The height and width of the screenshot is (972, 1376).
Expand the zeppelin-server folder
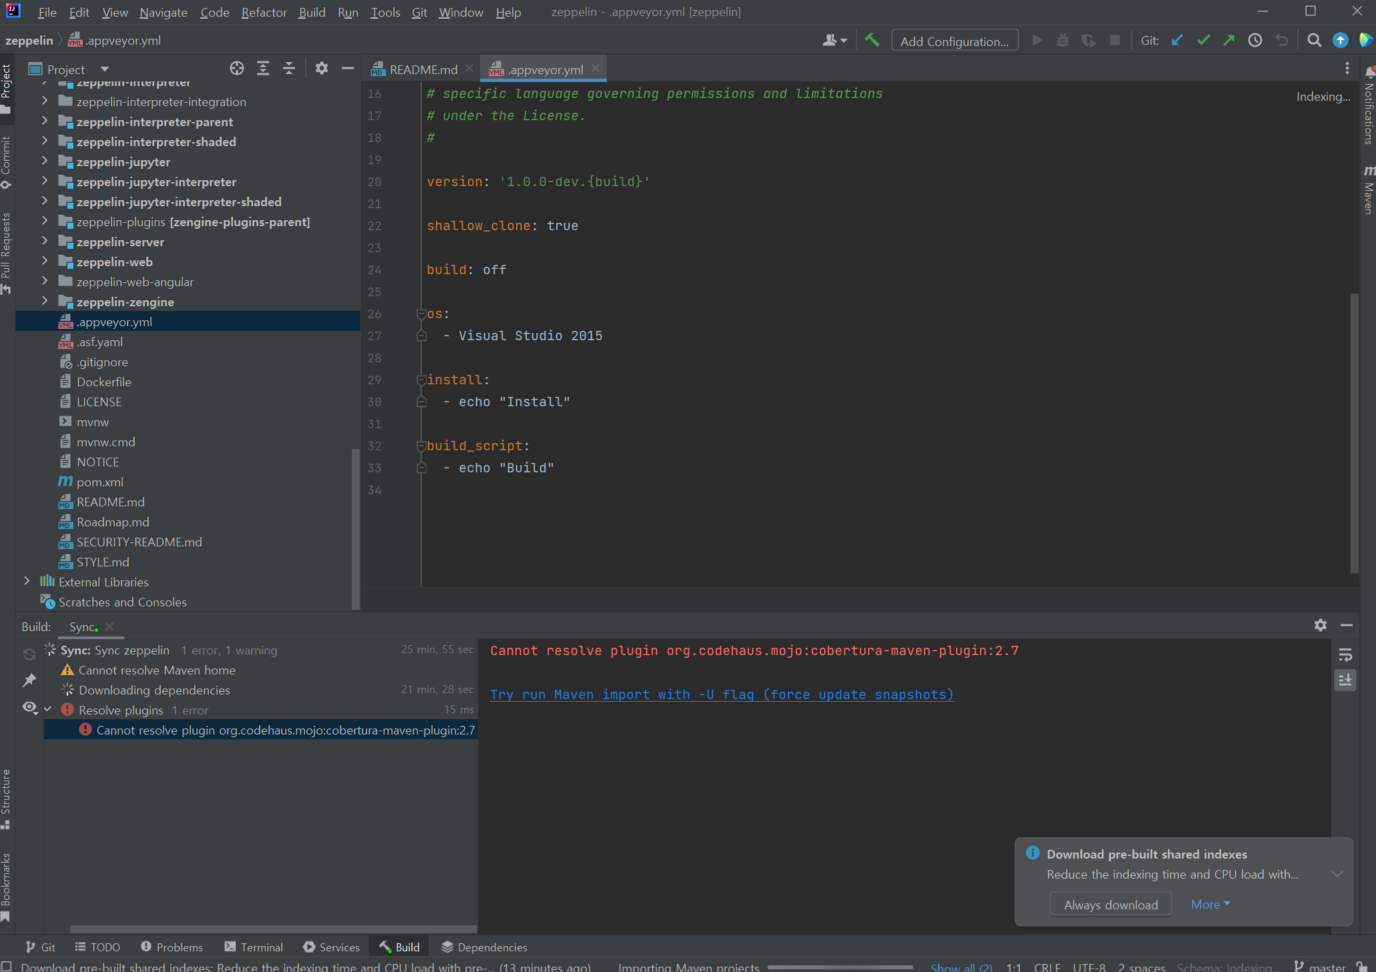45,241
